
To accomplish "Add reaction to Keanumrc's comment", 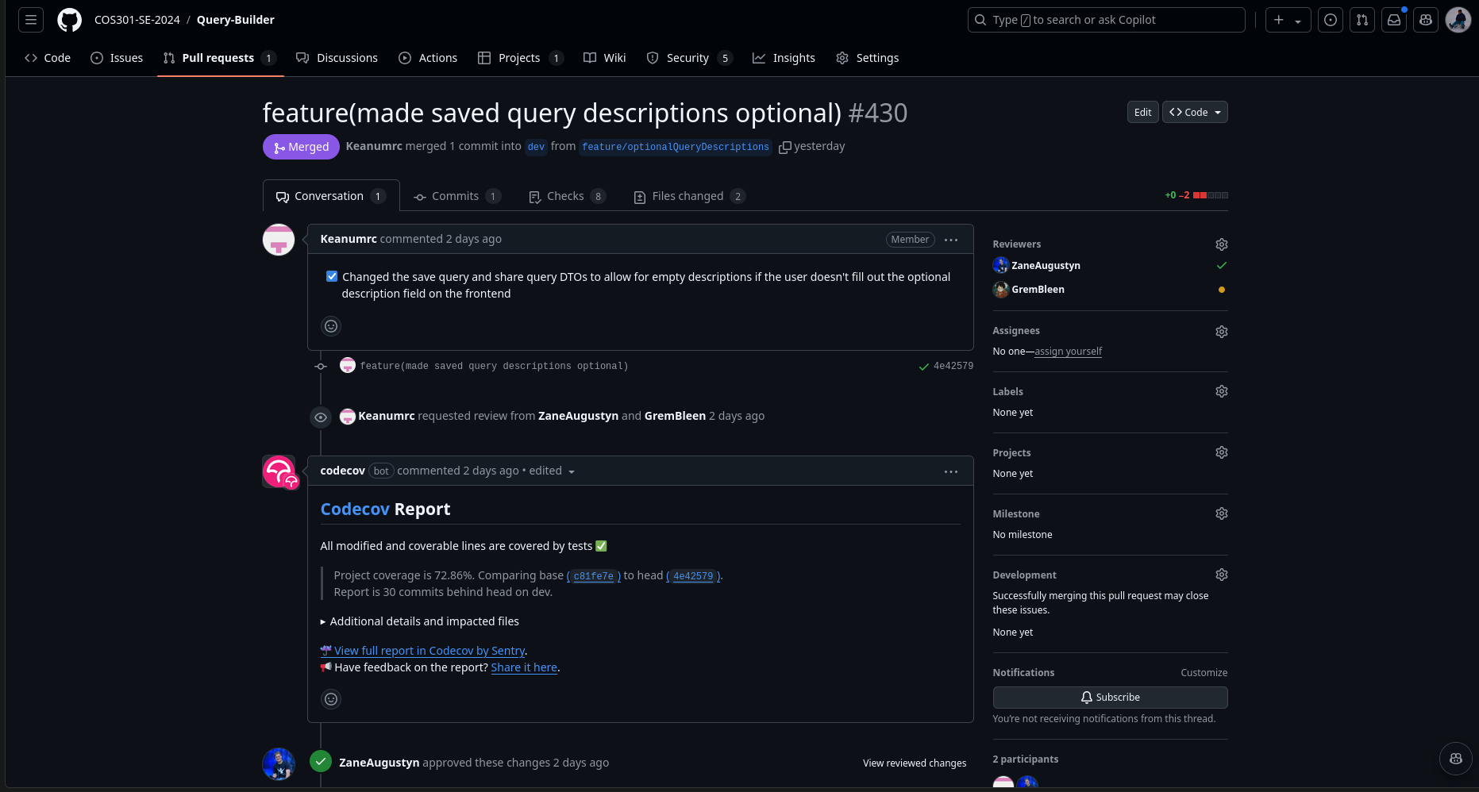I will [331, 326].
